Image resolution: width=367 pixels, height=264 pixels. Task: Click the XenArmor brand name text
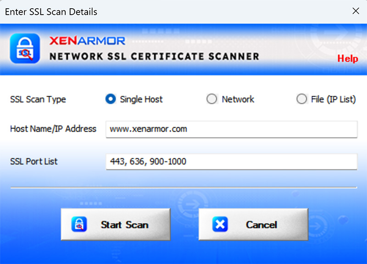pyautogui.click(x=87, y=41)
